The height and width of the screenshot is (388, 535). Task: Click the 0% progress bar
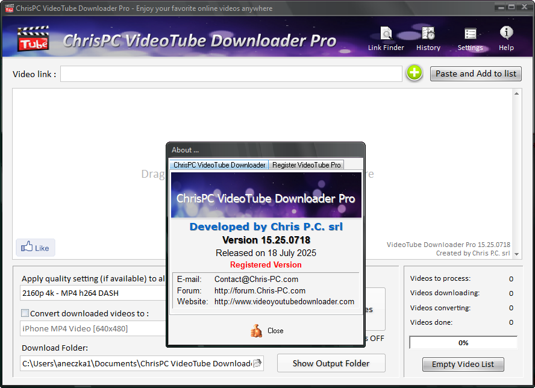(463, 343)
